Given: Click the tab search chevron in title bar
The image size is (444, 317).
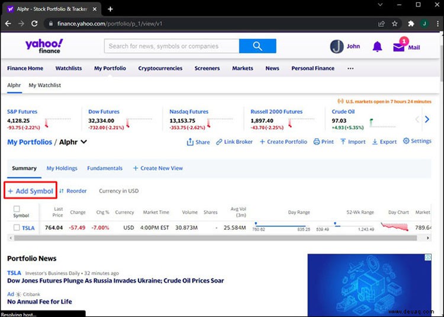Looking at the screenshot, I should (x=380, y=5).
